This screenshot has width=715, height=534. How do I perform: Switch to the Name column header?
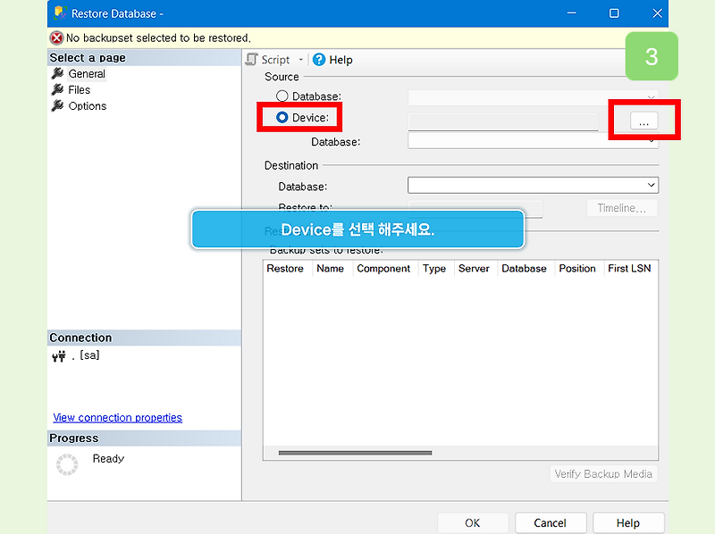coord(331,268)
